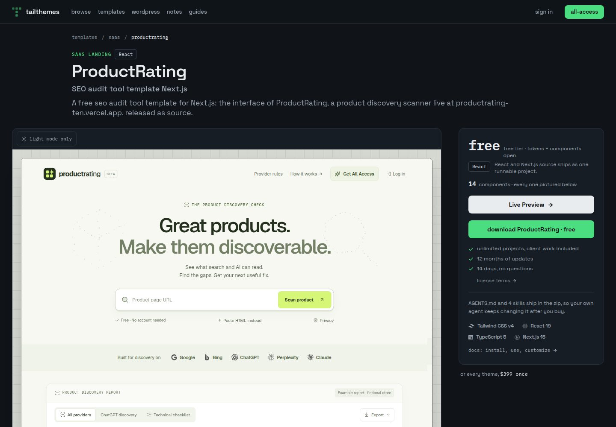616x427 pixels.
Task: Open the templates nav item
Action: click(x=111, y=12)
